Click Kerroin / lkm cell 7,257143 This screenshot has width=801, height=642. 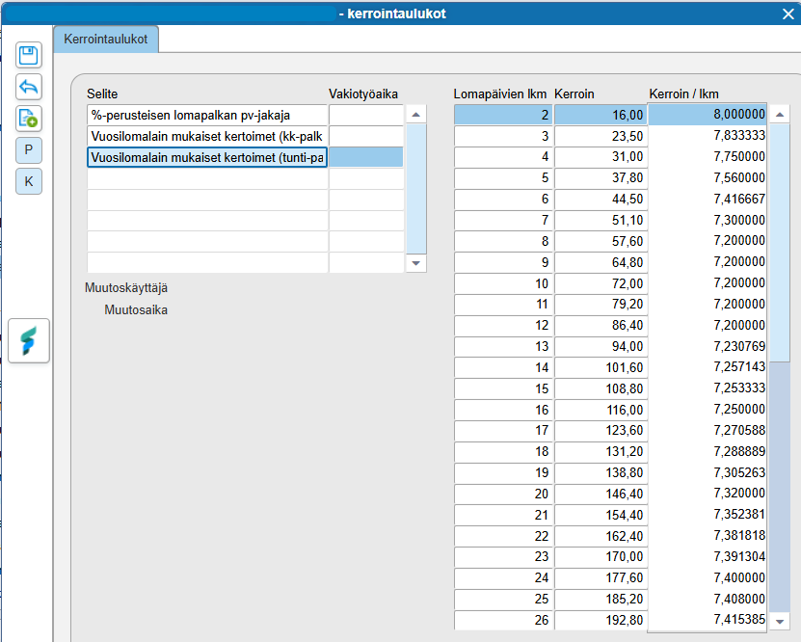click(707, 366)
